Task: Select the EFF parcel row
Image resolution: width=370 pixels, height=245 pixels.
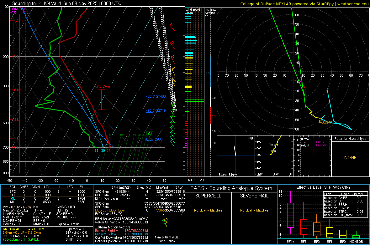Action: 47,195
